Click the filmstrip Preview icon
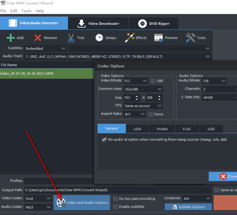The height and width of the screenshot is (215, 237). [159, 38]
